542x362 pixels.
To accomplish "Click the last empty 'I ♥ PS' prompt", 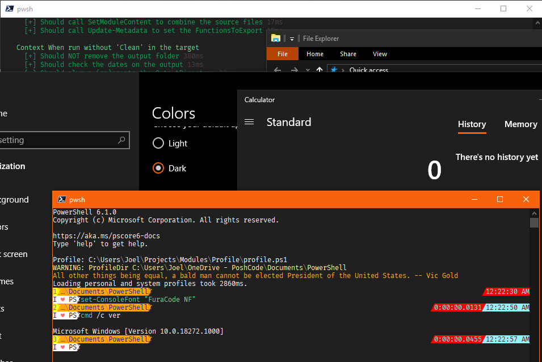I will tap(66, 347).
